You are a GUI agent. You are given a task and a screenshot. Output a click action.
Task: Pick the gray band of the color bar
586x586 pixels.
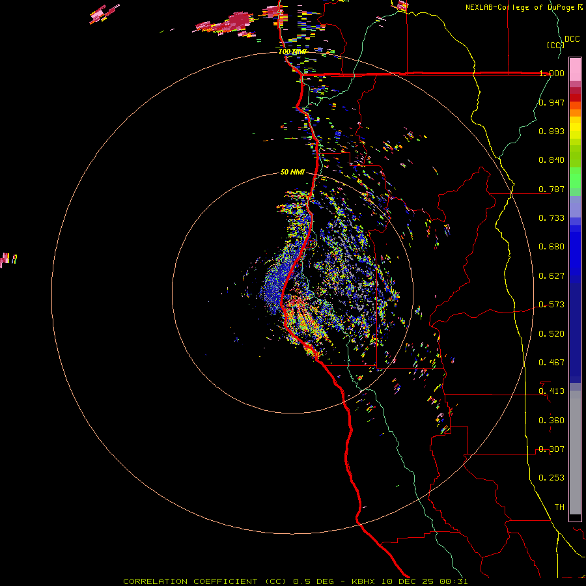(575, 453)
